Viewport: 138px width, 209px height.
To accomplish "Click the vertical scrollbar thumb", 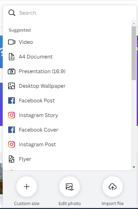I will point(134,53).
